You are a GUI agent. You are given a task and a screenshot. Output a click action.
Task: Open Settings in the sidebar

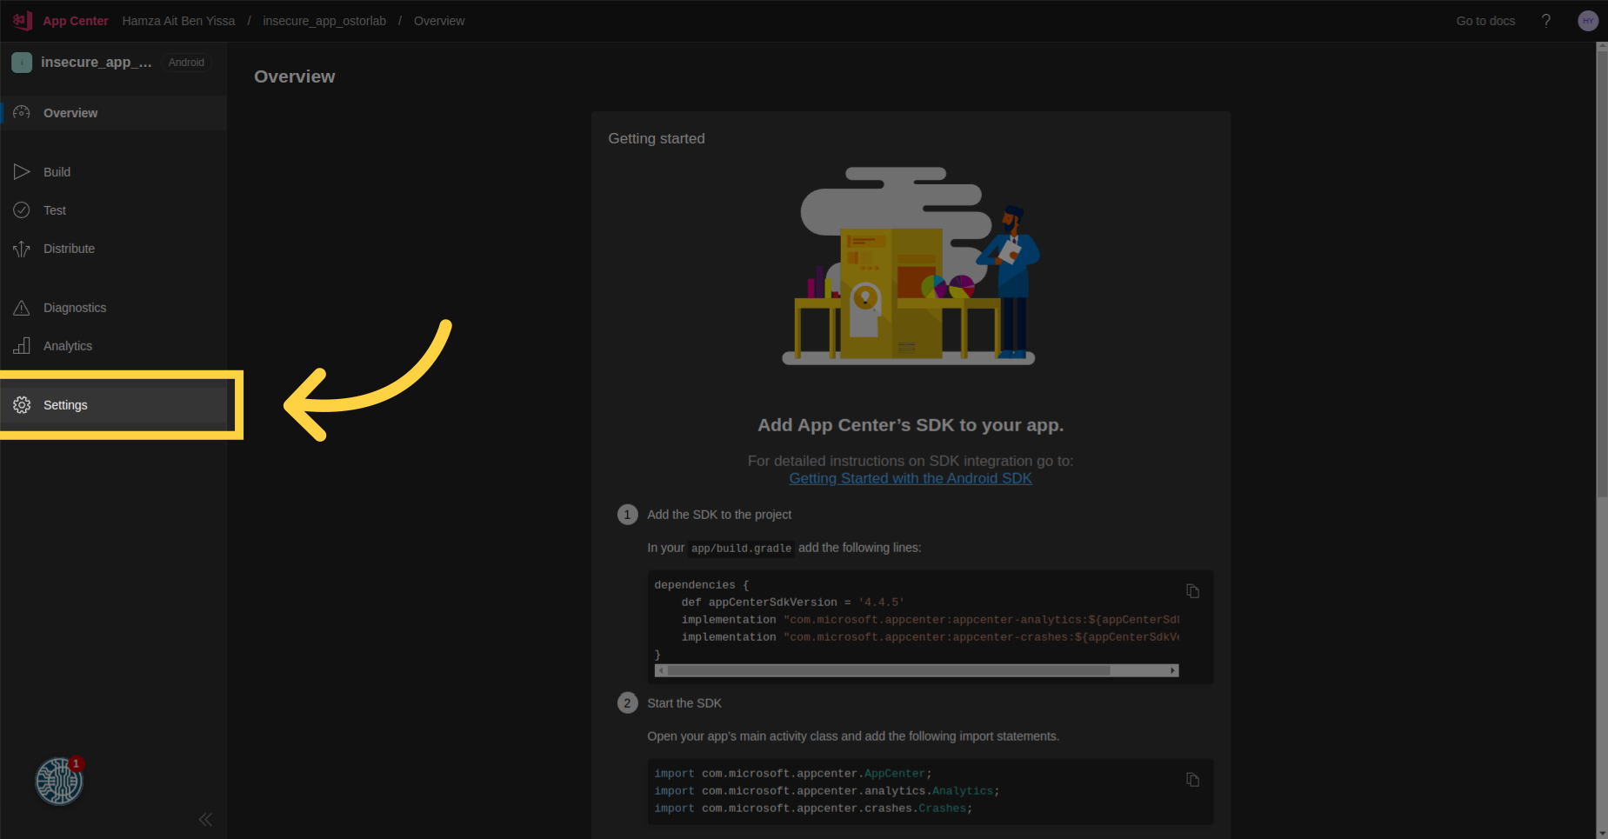pos(114,405)
